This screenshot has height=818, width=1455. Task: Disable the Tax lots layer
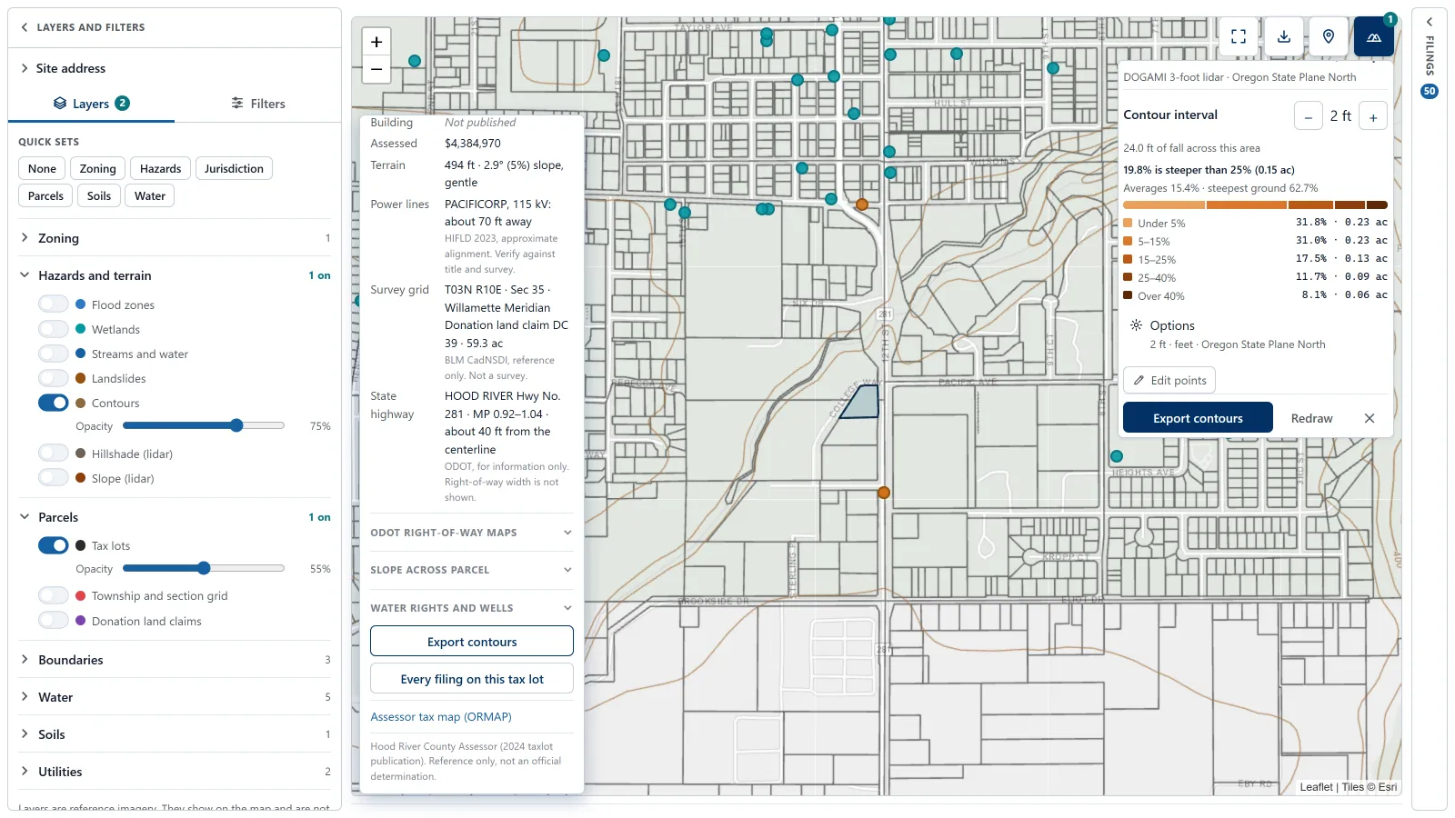coord(54,545)
